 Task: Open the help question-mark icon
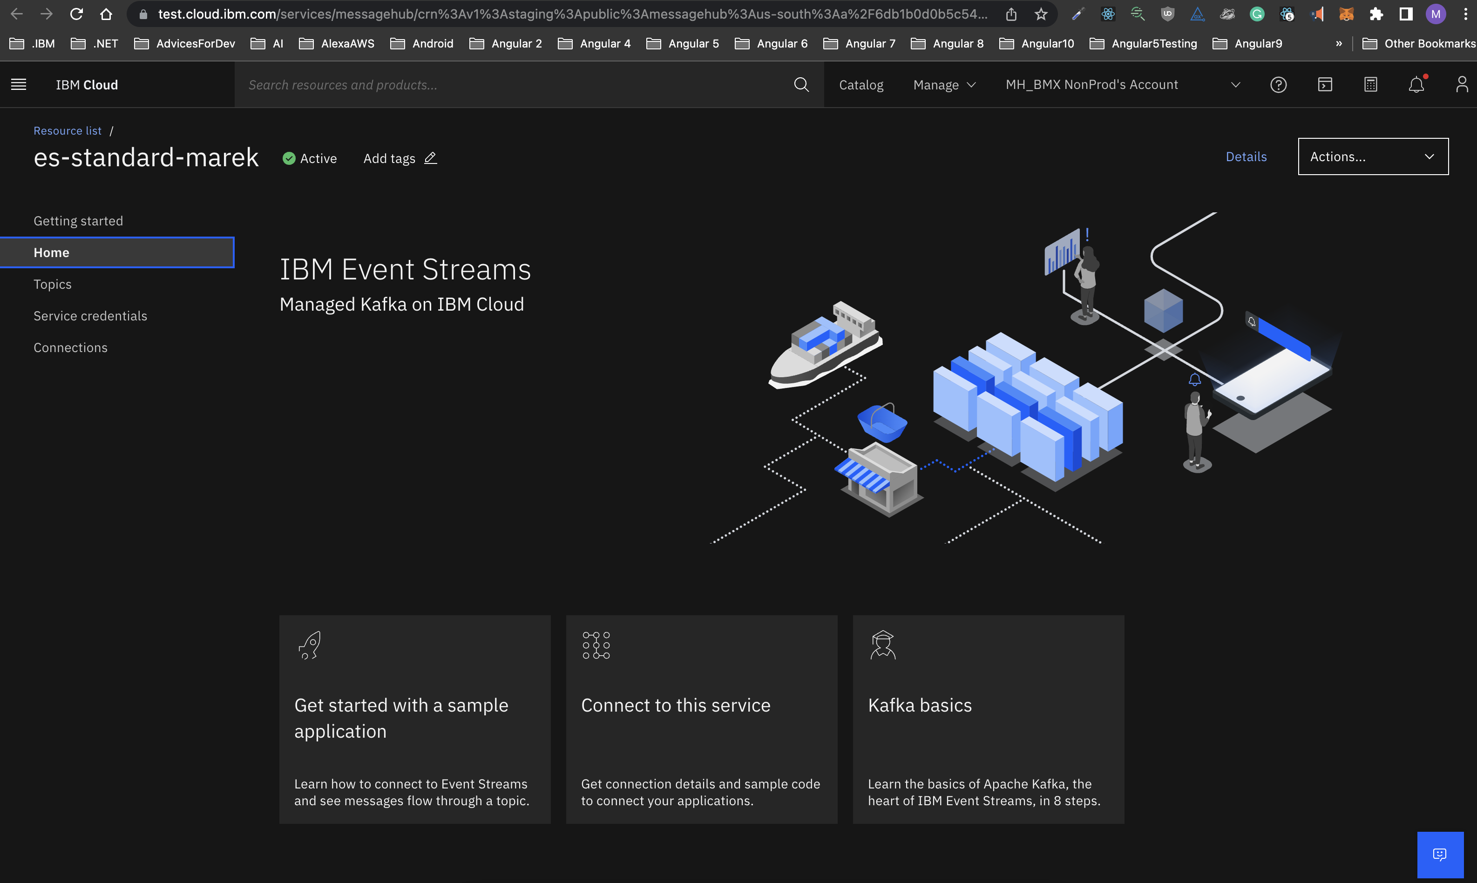coord(1278,84)
